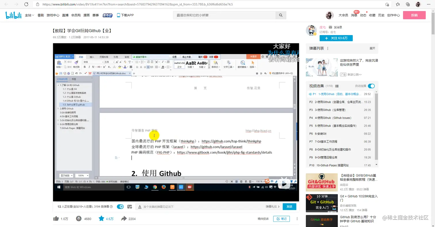The width and height of the screenshot is (435, 227).
Task: Select episode P2 2-使用Github
Action: coord(340,102)
